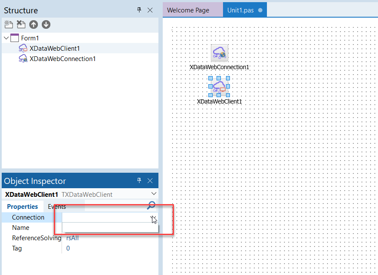The height and width of the screenshot is (275, 378).
Task: Close the Object Inspector panel
Action: click(x=150, y=181)
